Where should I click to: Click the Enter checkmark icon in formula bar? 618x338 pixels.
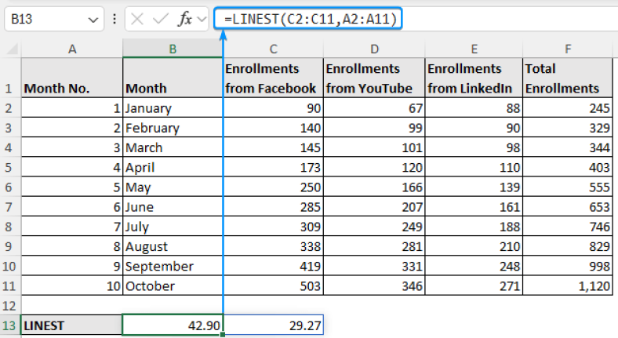[161, 19]
